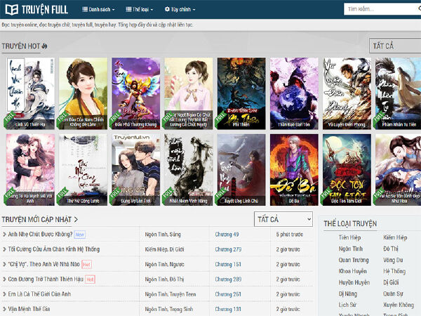Expand Tất Cả dropdown for Truyện Hot
The width and height of the screenshot is (421, 316).
pos(395,46)
